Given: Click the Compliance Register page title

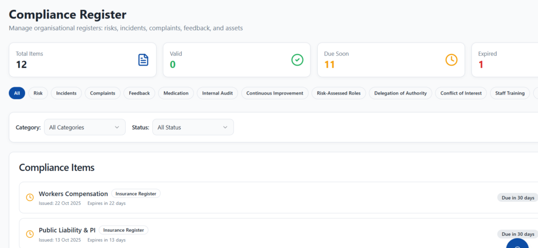Looking at the screenshot, I should click(68, 15).
